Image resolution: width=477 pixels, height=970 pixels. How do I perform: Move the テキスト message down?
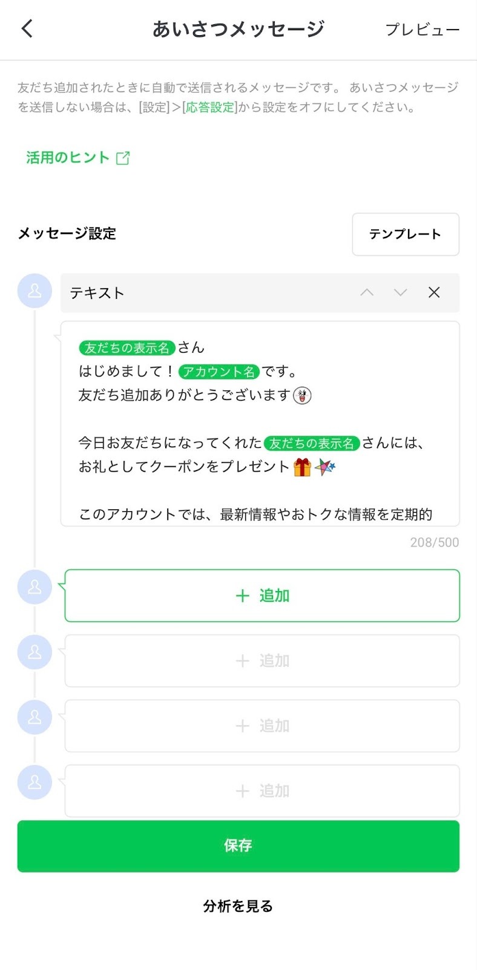(400, 293)
